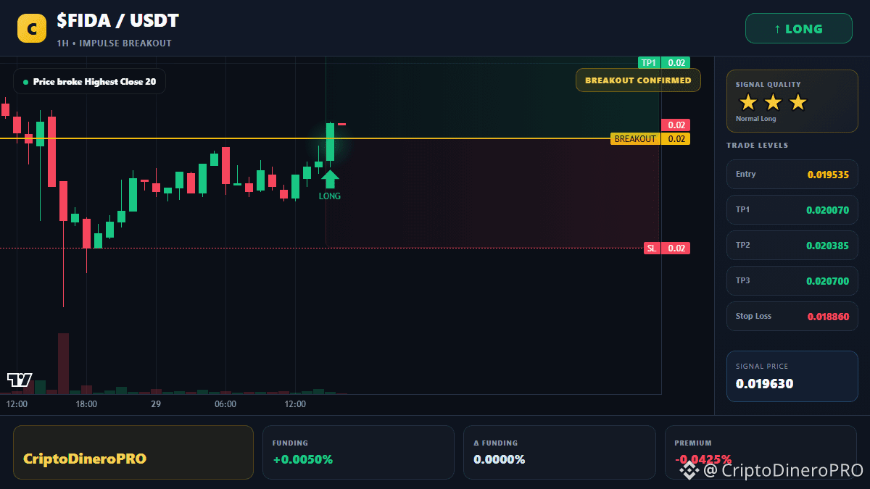Viewport: 870px width, 489px height.
Task: Click the yellow C coin logo icon
Action: pyautogui.click(x=31, y=28)
